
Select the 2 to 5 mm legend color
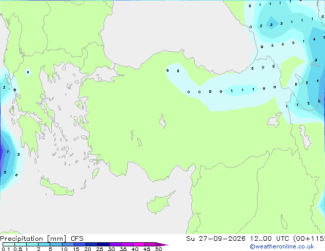pyautogui.click(x=44, y=244)
